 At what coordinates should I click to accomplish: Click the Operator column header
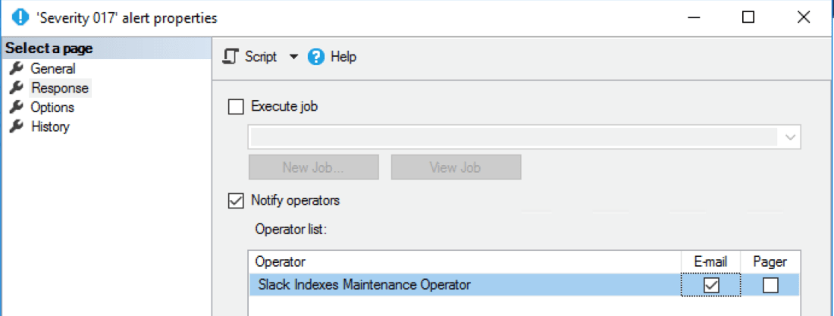point(281,261)
